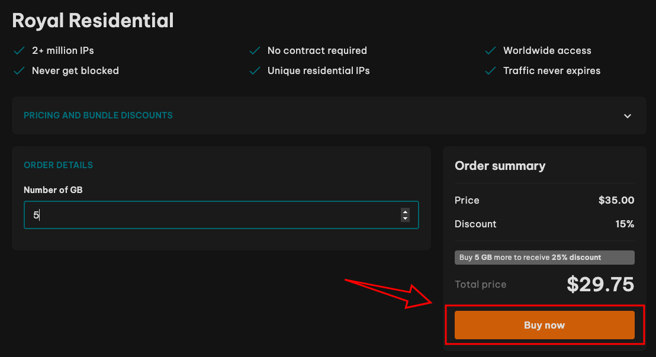Decrease the GB amount with the down arrow
Image resolution: width=656 pixels, height=357 pixels.
tap(405, 218)
